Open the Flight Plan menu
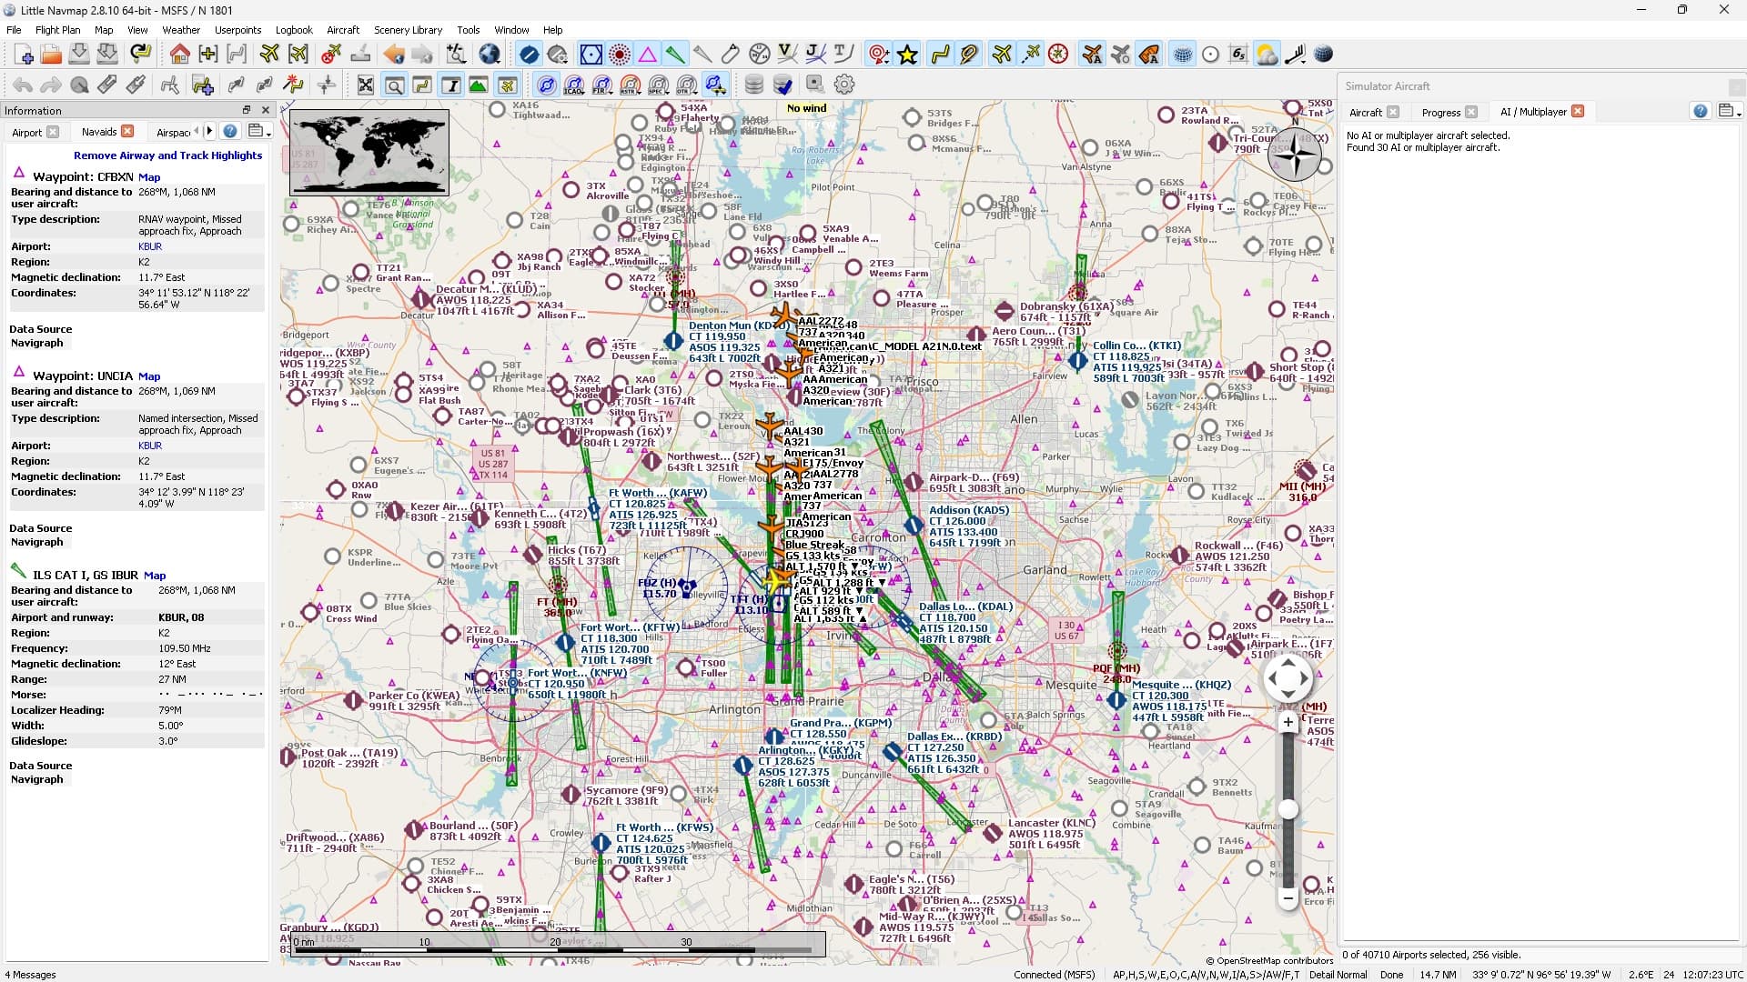Screen dimensions: 1747x982 58,30
